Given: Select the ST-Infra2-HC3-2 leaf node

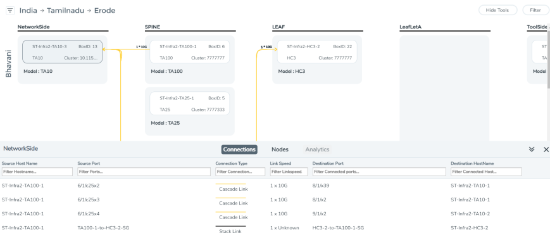Looking at the screenshot, I should tap(317, 52).
